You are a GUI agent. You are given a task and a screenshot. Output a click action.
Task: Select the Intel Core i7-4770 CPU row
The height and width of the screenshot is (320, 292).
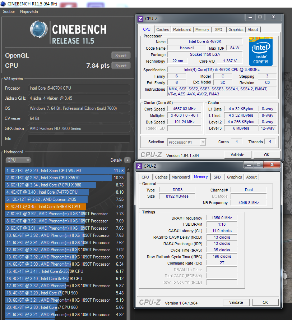pos(65,192)
